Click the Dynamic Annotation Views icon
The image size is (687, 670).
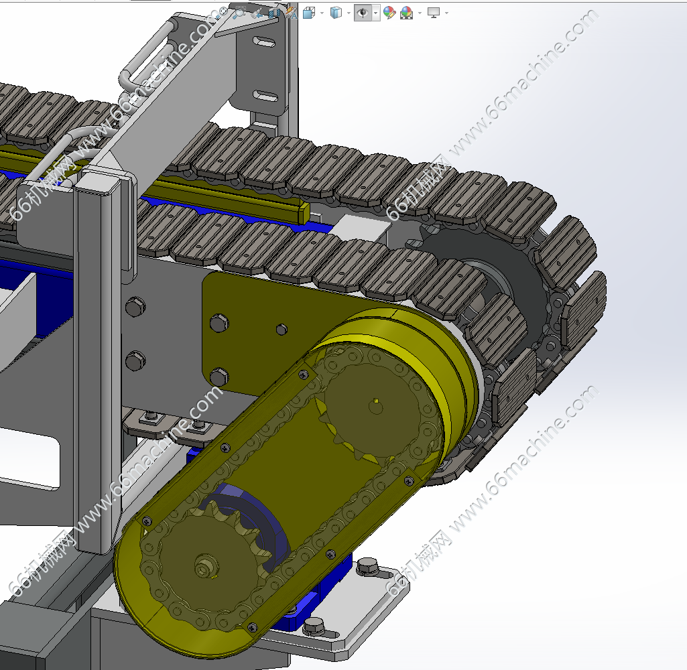[x=291, y=13]
